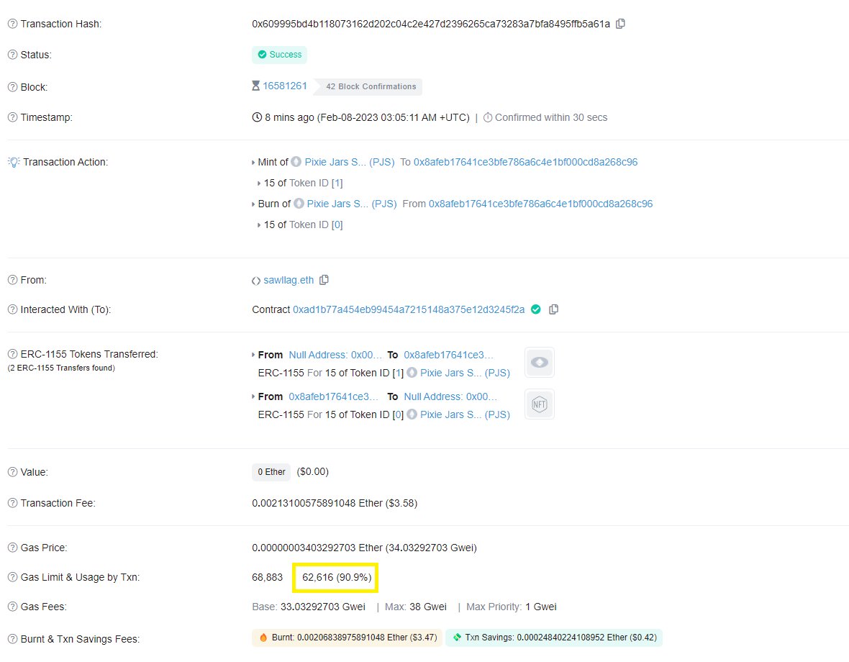Open contract 0xad1b77a454eb99454a7215148a375e12d3245f2a

click(x=409, y=309)
